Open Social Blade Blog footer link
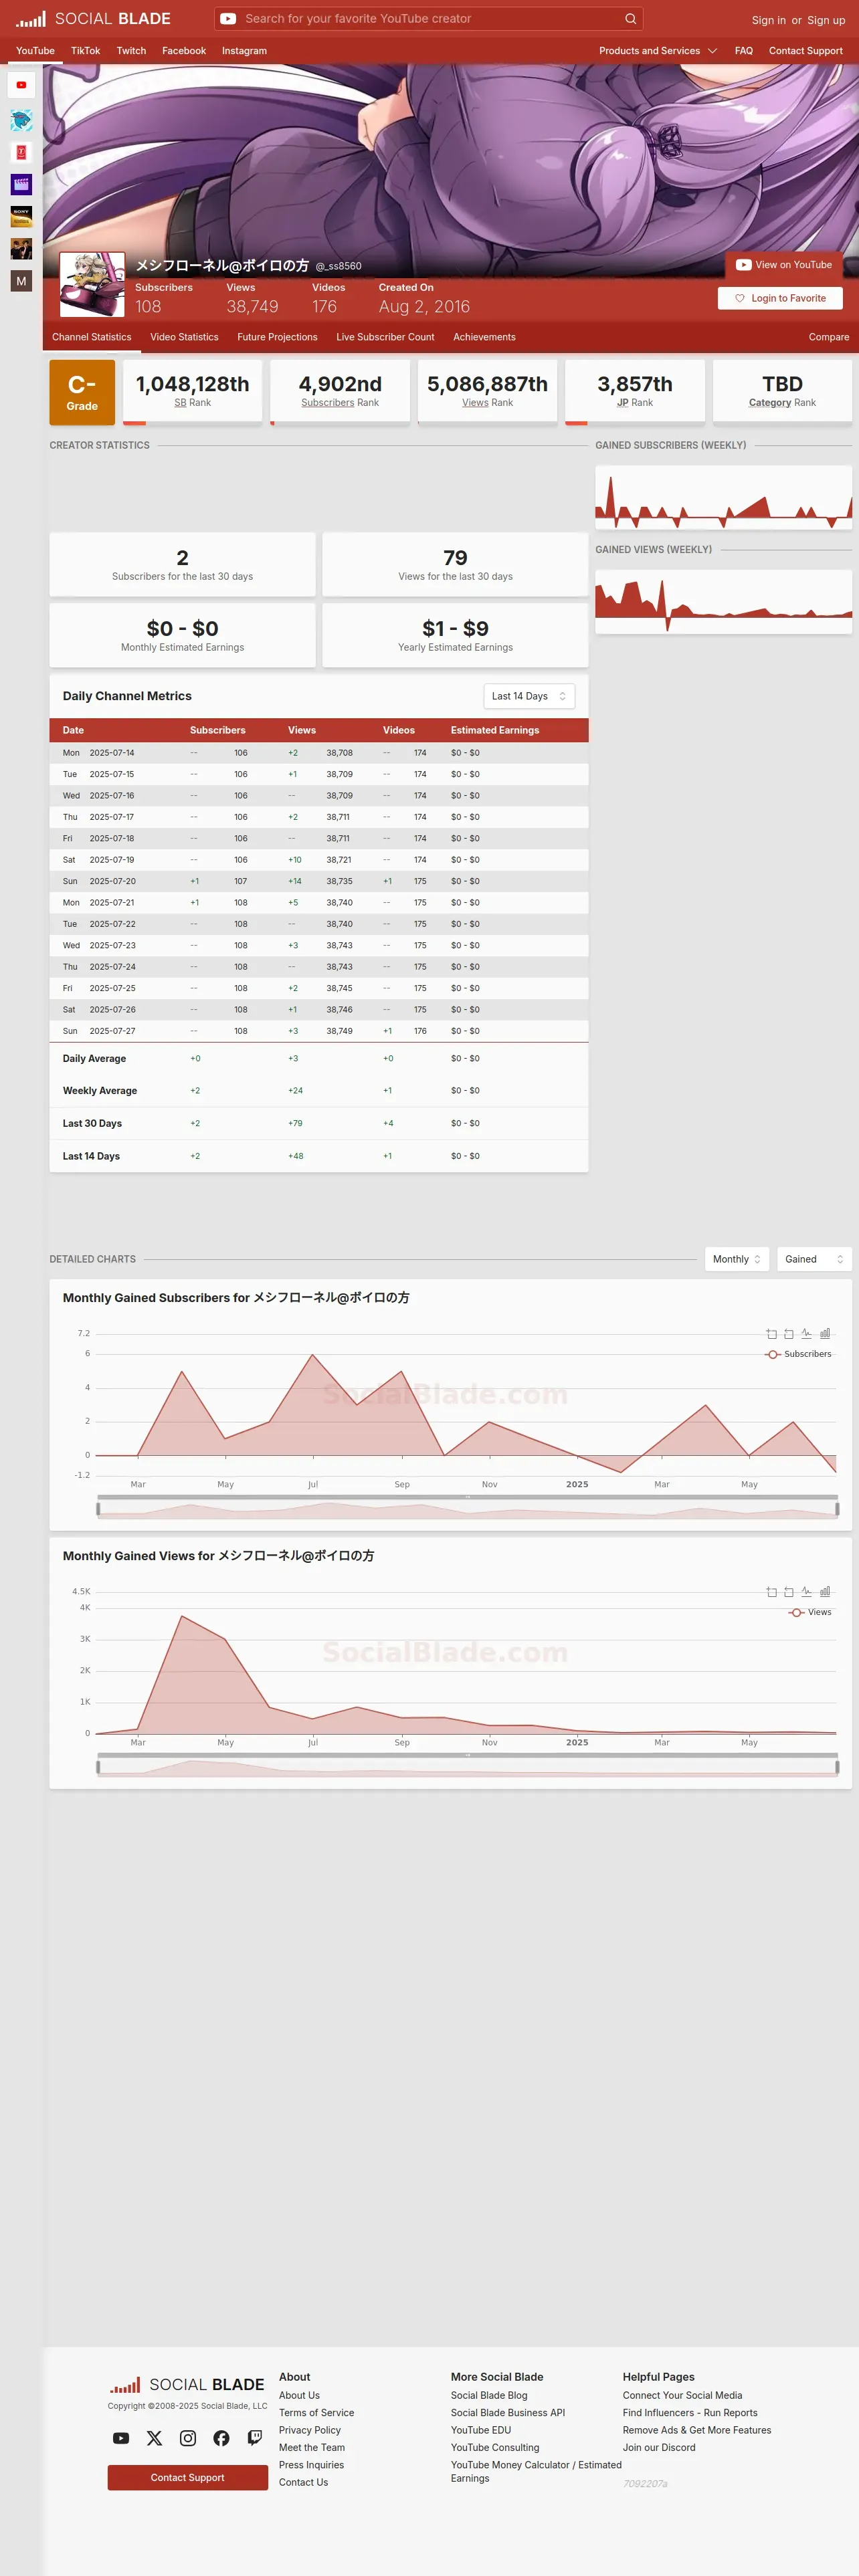 (489, 2395)
